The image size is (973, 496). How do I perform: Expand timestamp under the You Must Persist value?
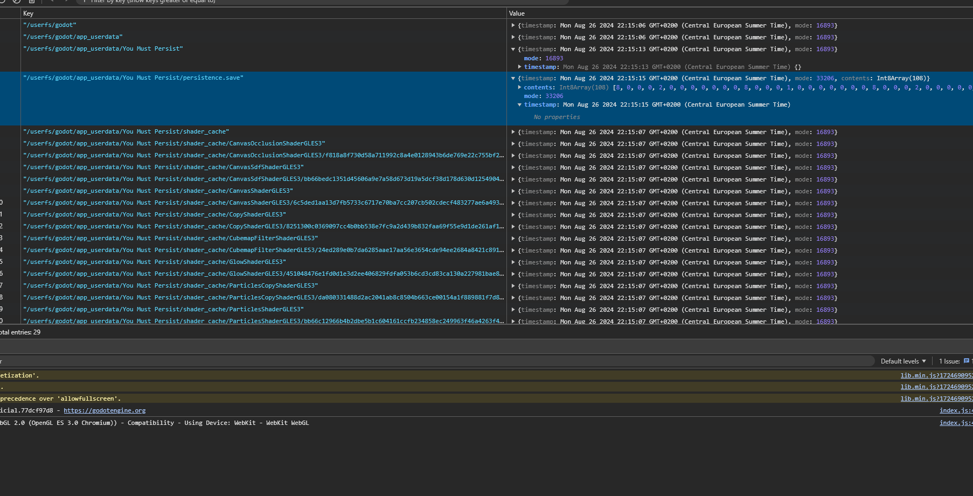[x=519, y=67]
